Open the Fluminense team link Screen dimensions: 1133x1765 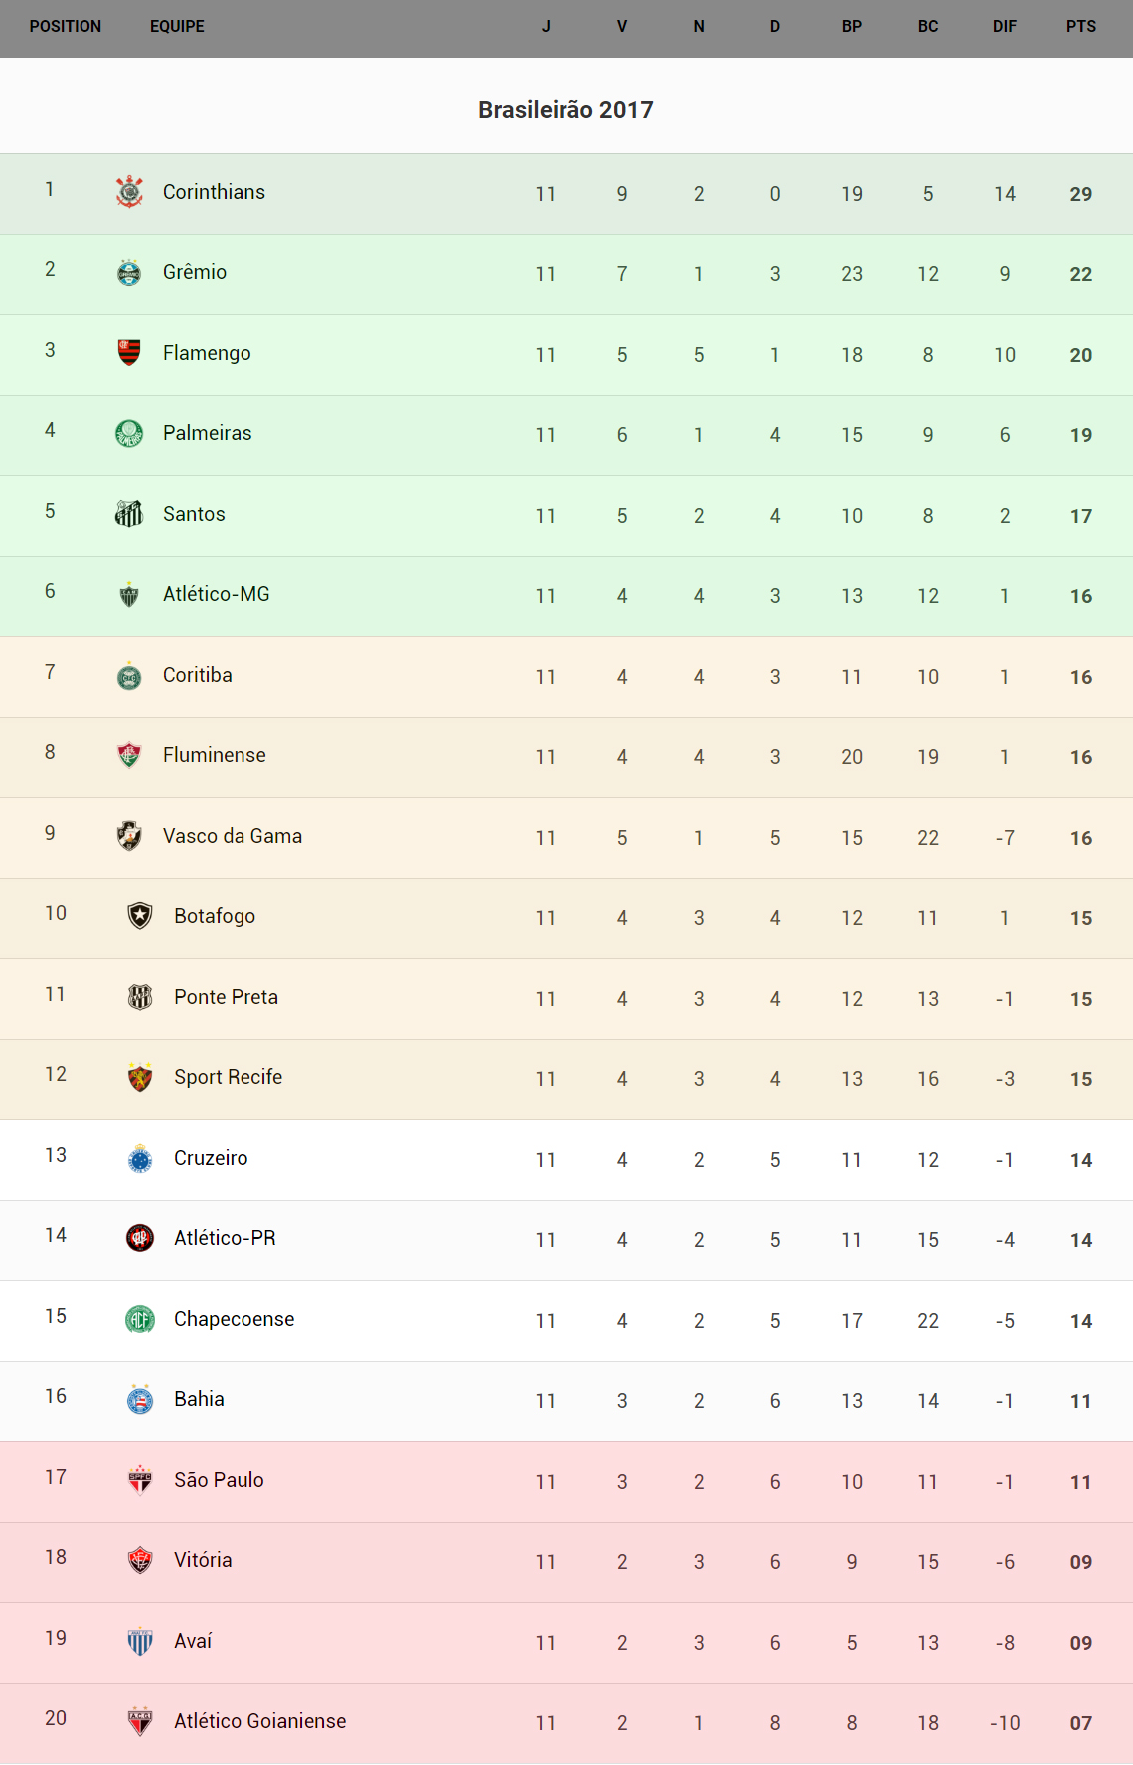click(x=214, y=755)
